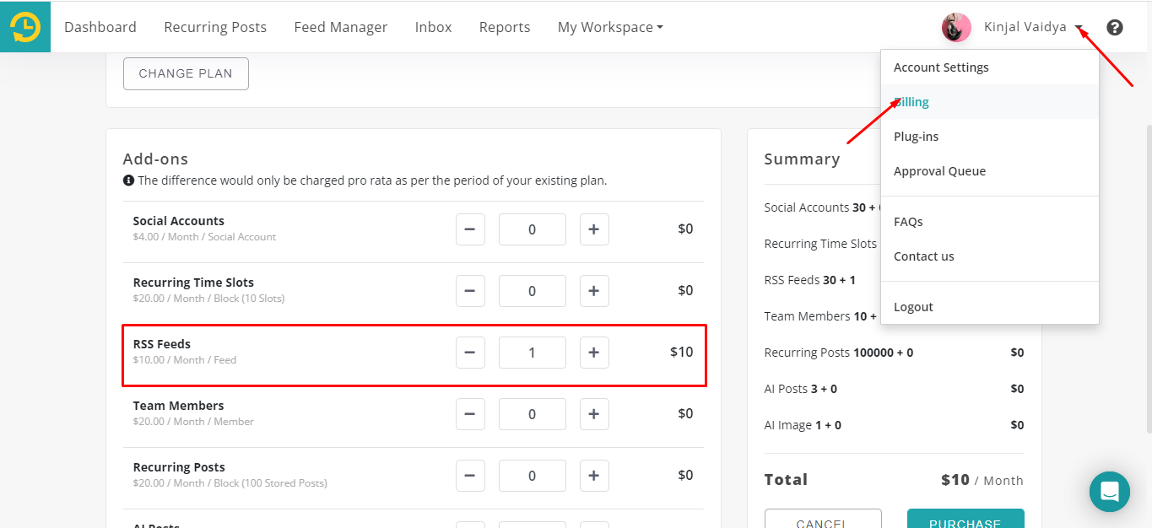Click the Recurring Time Slots quantity field

point(533,291)
